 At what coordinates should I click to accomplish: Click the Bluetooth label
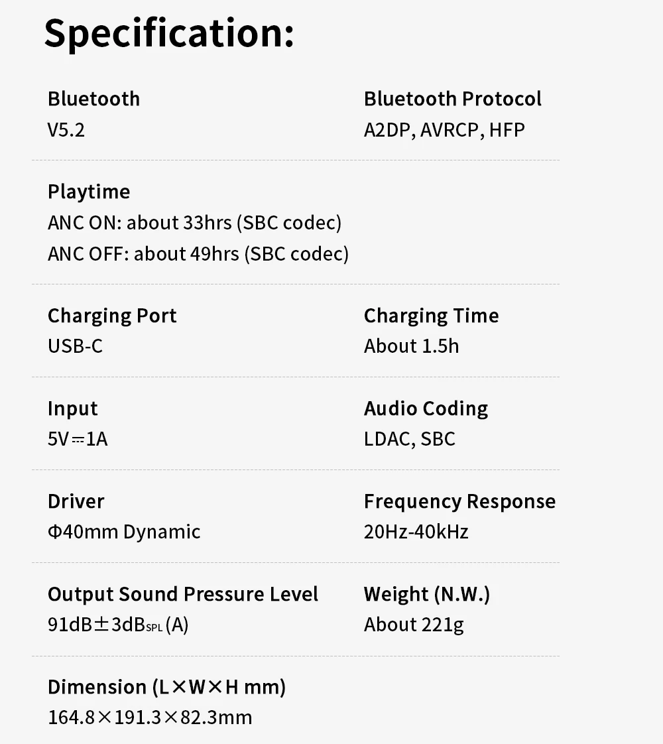(93, 99)
